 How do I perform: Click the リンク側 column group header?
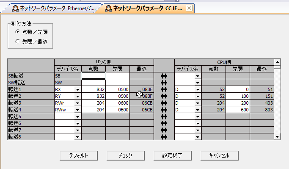[104, 62]
